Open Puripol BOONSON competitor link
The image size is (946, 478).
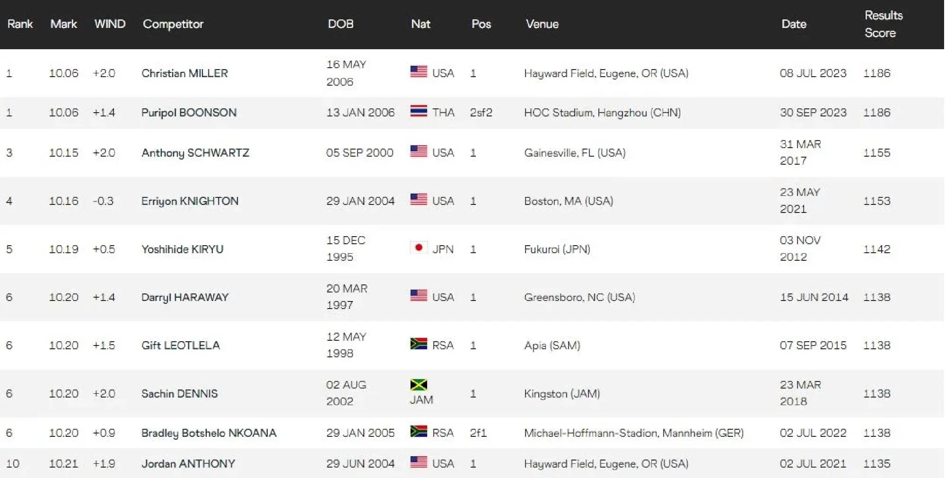pyautogui.click(x=189, y=113)
